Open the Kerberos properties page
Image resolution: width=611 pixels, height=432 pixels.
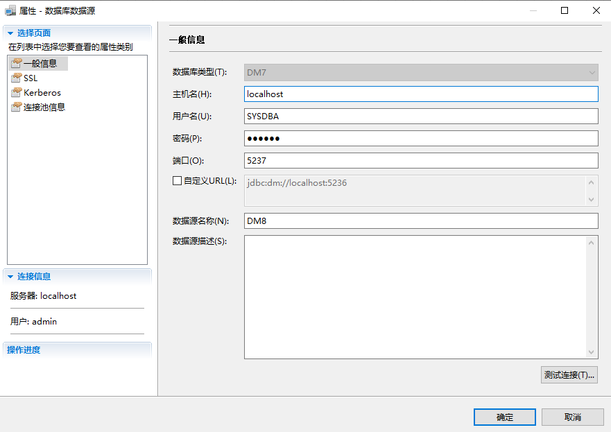click(x=36, y=93)
